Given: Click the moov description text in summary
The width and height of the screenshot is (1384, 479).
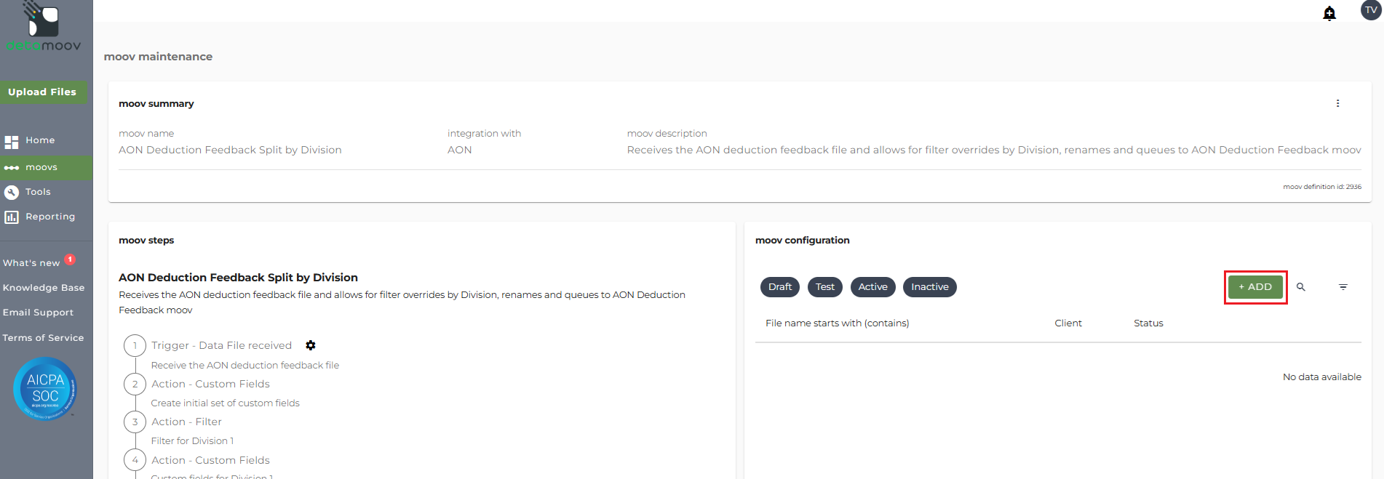Looking at the screenshot, I should click(994, 150).
